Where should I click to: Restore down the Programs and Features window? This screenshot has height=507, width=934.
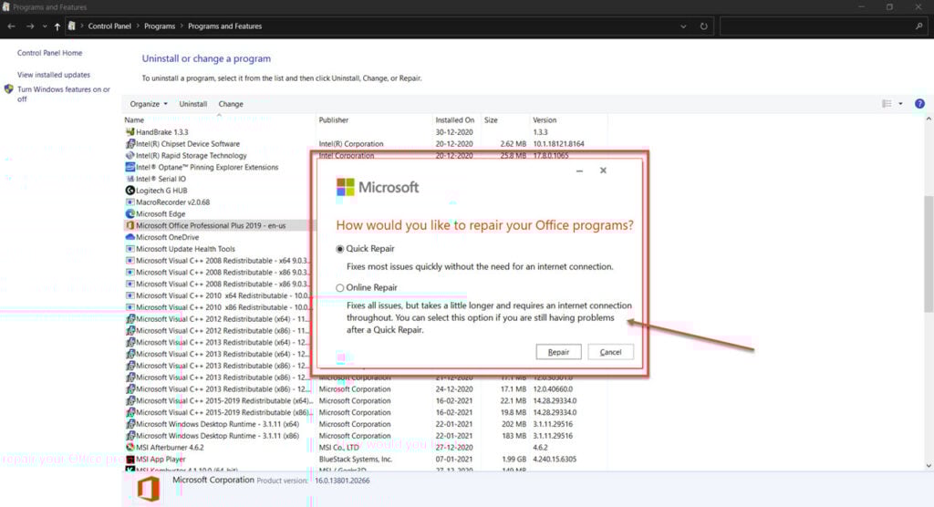coord(889,7)
